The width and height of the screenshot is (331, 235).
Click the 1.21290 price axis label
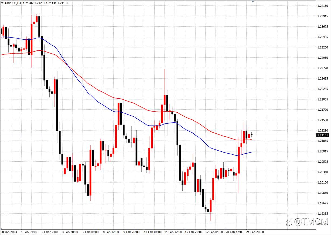click(323, 130)
